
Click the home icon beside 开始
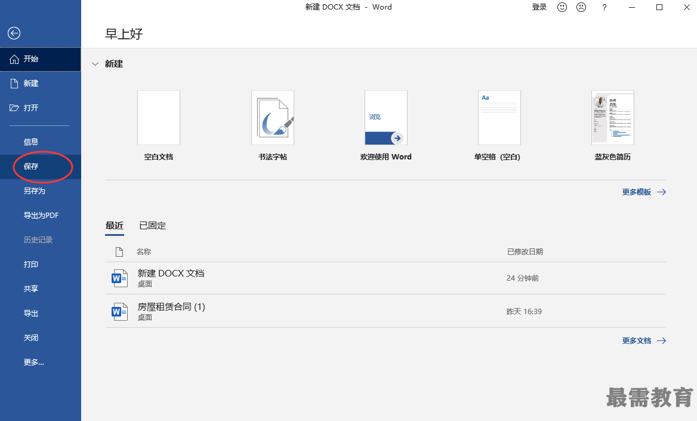pyautogui.click(x=14, y=59)
